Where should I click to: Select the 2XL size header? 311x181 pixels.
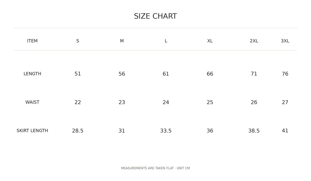point(254,41)
